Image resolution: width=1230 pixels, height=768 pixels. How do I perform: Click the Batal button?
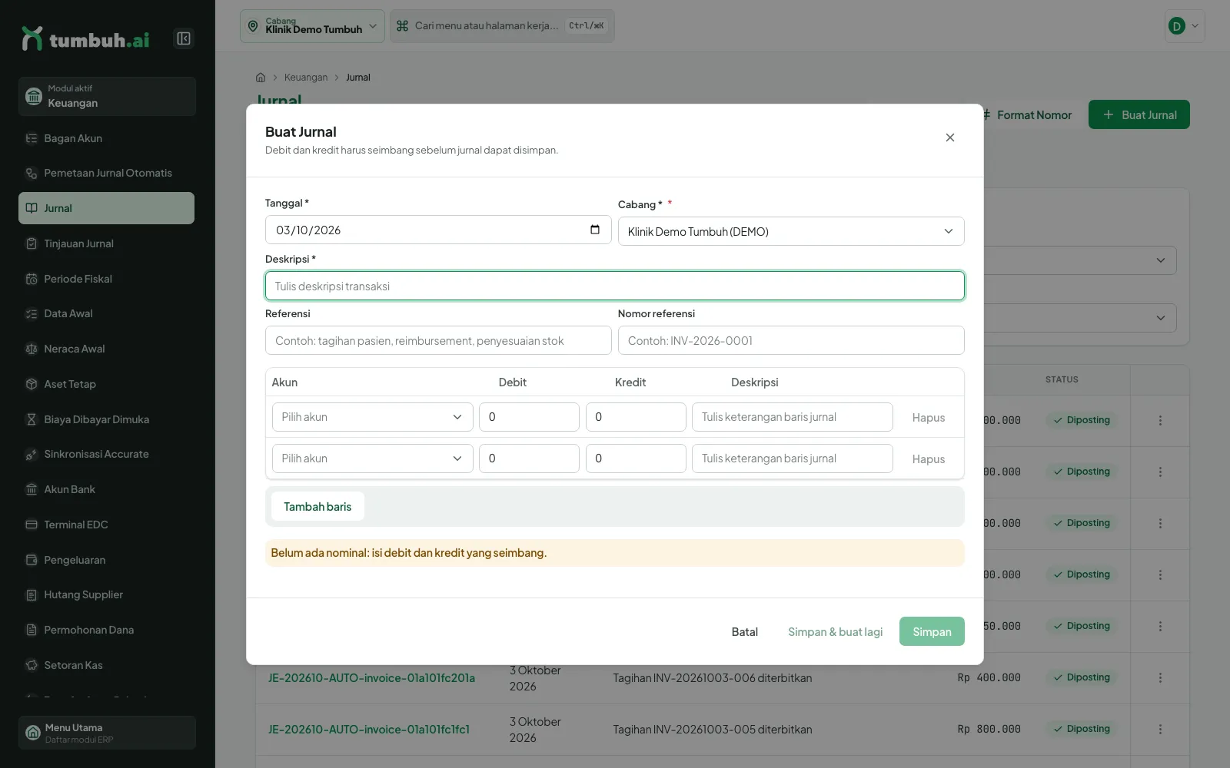[744, 631]
